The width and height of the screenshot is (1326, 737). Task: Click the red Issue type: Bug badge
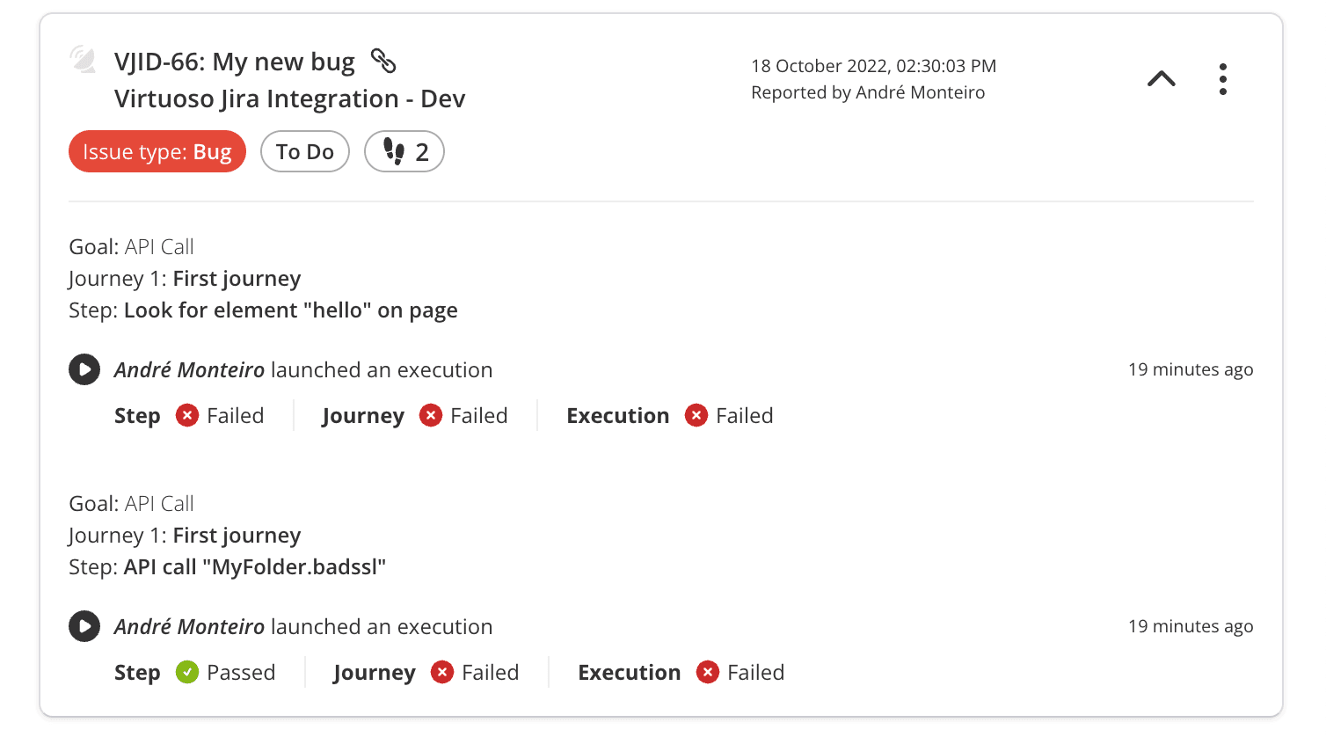pos(157,151)
